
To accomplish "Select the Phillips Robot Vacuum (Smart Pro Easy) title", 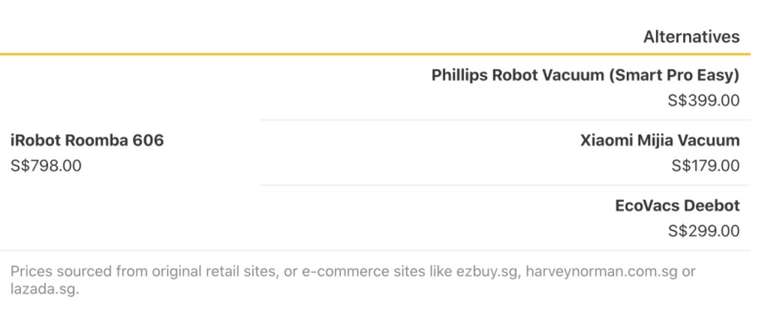I will point(585,75).
